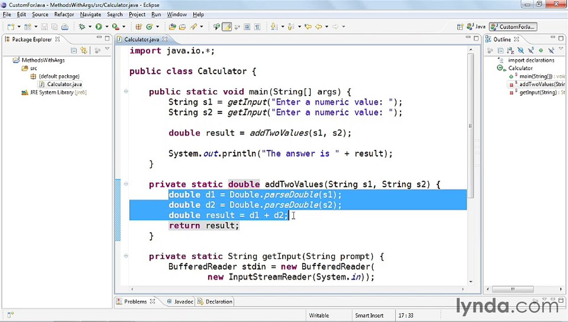Open the Search dropdown arrow
This screenshot has height=322, width=568.
(201, 27)
